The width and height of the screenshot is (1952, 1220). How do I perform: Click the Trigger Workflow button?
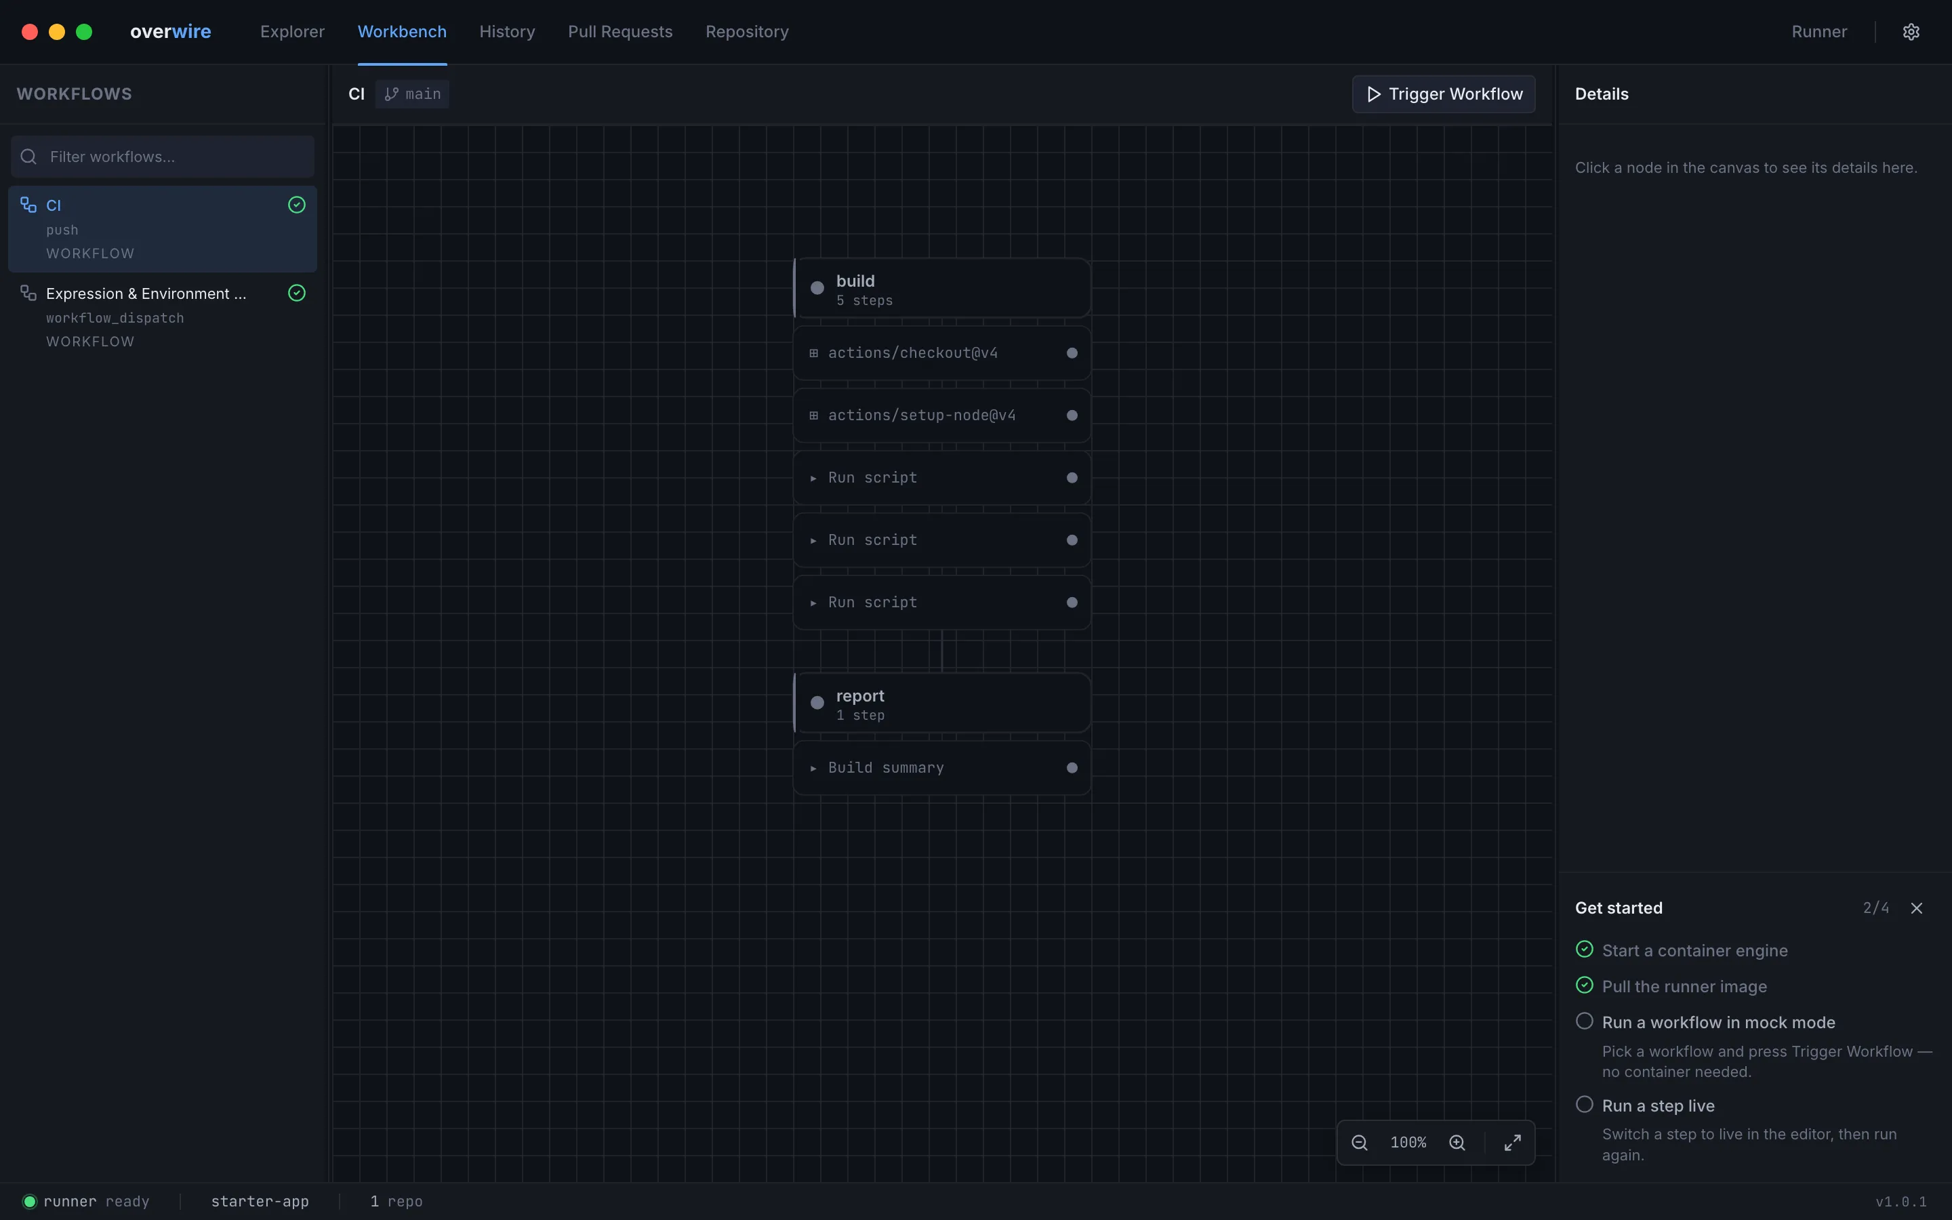tap(1444, 94)
